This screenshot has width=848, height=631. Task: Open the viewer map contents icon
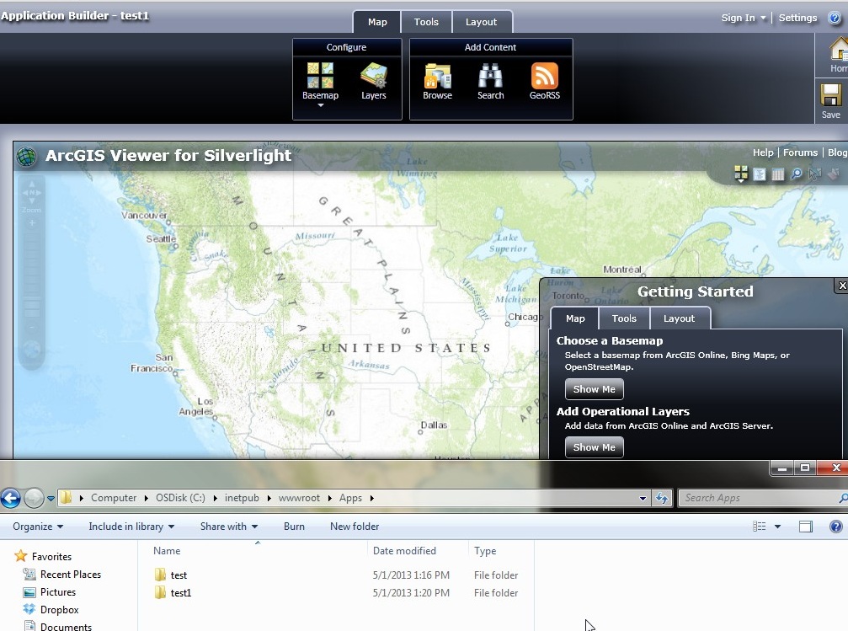(760, 174)
